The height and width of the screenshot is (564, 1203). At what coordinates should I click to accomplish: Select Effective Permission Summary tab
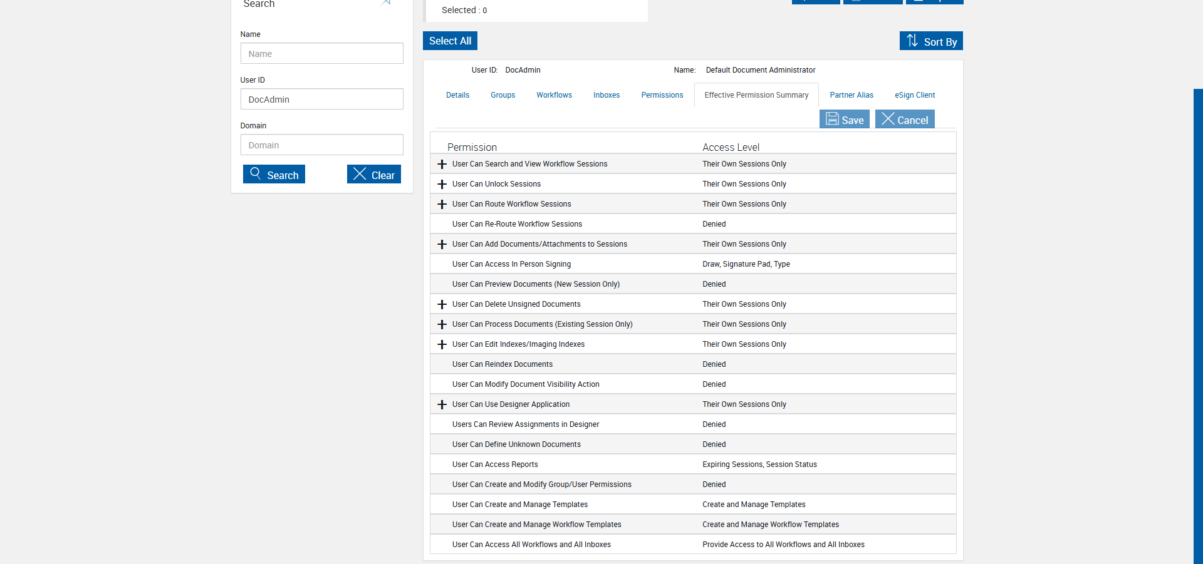click(x=756, y=95)
